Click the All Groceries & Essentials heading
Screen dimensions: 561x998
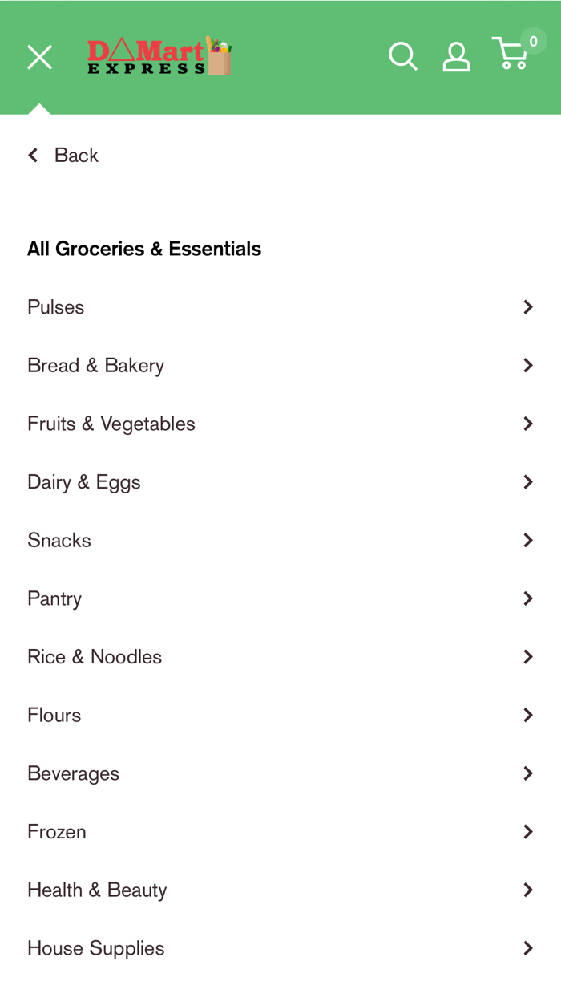click(144, 249)
